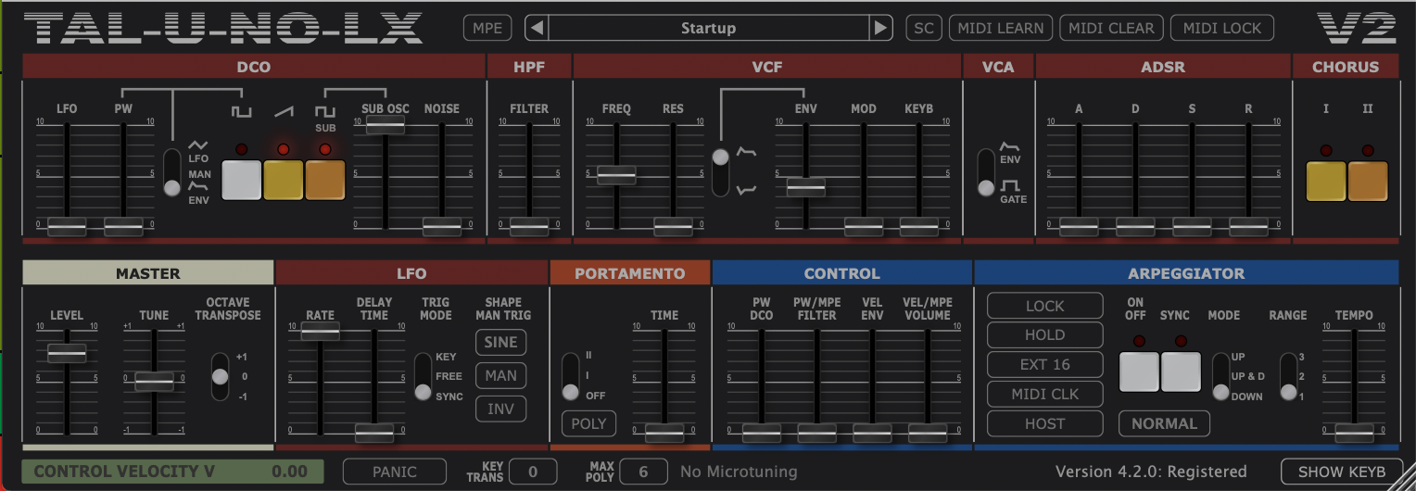This screenshot has height=491, width=1416.
Task: Click the SUB OSC slider handle
Action: 385,124
